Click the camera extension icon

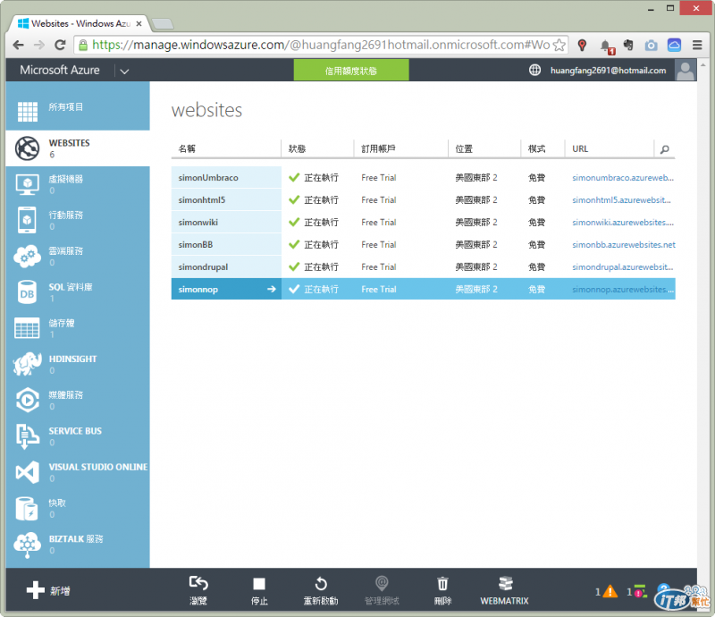652,46
